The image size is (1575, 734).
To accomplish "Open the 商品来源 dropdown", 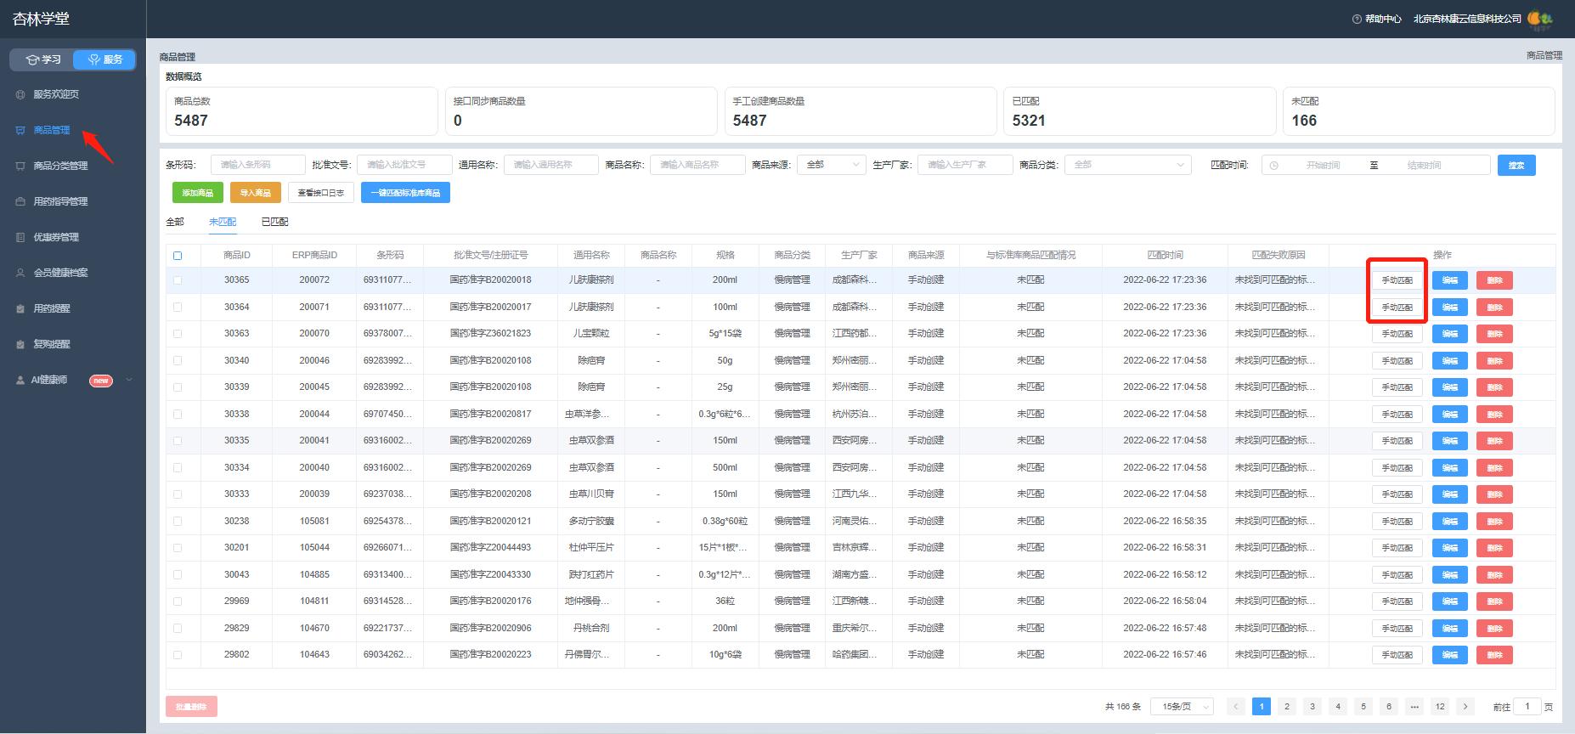I will pyautogui.click(x=831, y=165).
